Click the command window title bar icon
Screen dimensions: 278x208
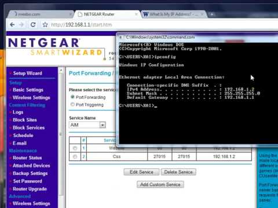point(120,38)
